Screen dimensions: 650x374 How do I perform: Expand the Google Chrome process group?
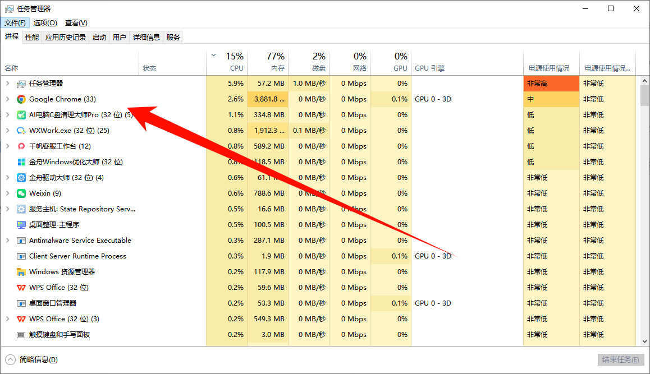point(7,99)
